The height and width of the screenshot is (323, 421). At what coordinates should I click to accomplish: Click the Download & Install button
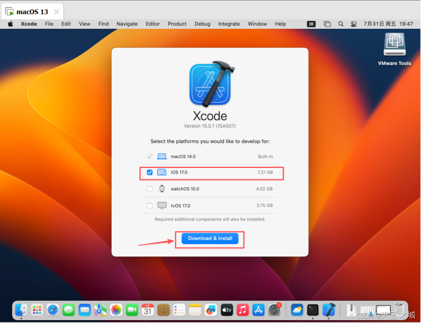pos(210,238)
